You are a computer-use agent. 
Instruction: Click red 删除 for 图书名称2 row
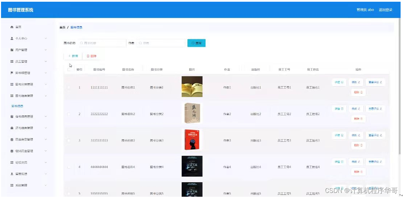click(x=358, y=119)
